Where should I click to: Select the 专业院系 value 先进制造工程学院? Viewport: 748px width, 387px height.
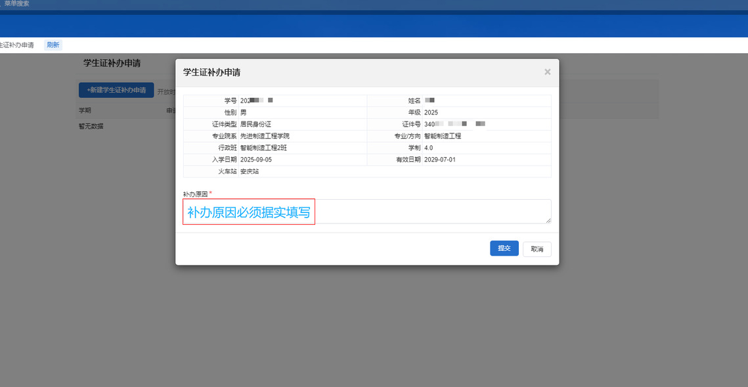265,136
